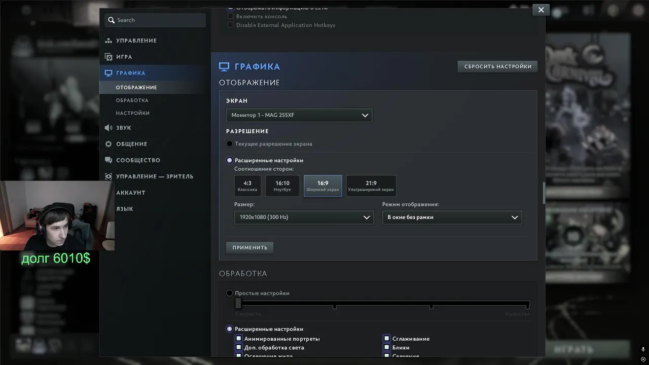Select the Графика monitor icon in sidebar
The image size is (649, 365).
[109, 73]
